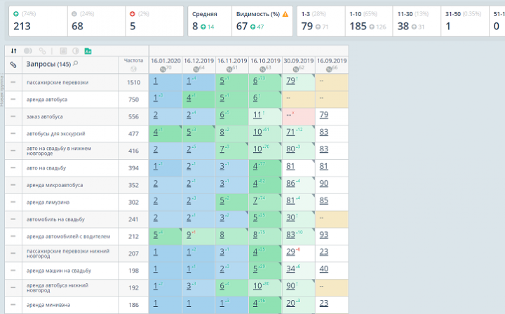Screen dimensions: 505x314
Task: Open the аренда минивэна 16.09.2019 position link
Action: tap(324, 303)
